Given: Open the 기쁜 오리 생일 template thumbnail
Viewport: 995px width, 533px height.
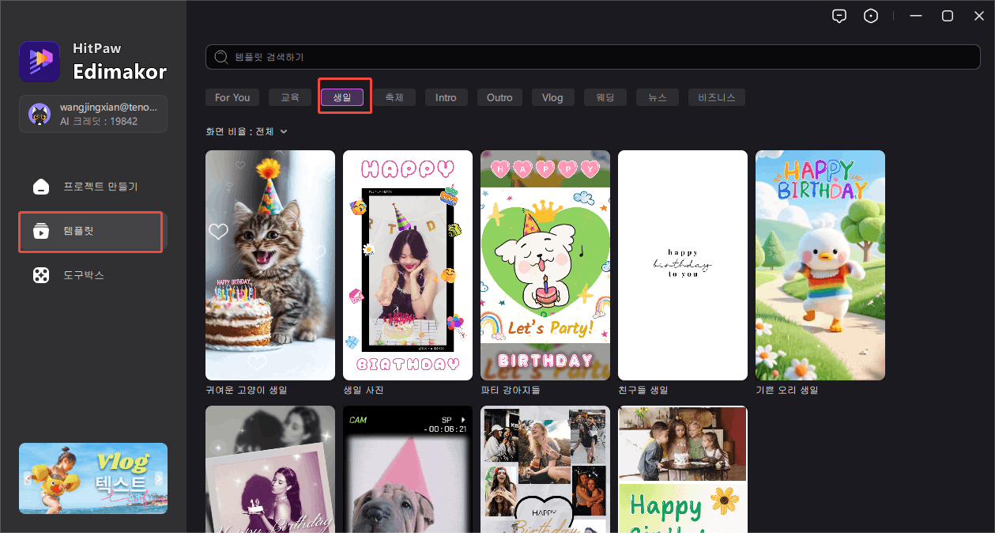Looking at the screenshot, I should coord(820,265).
